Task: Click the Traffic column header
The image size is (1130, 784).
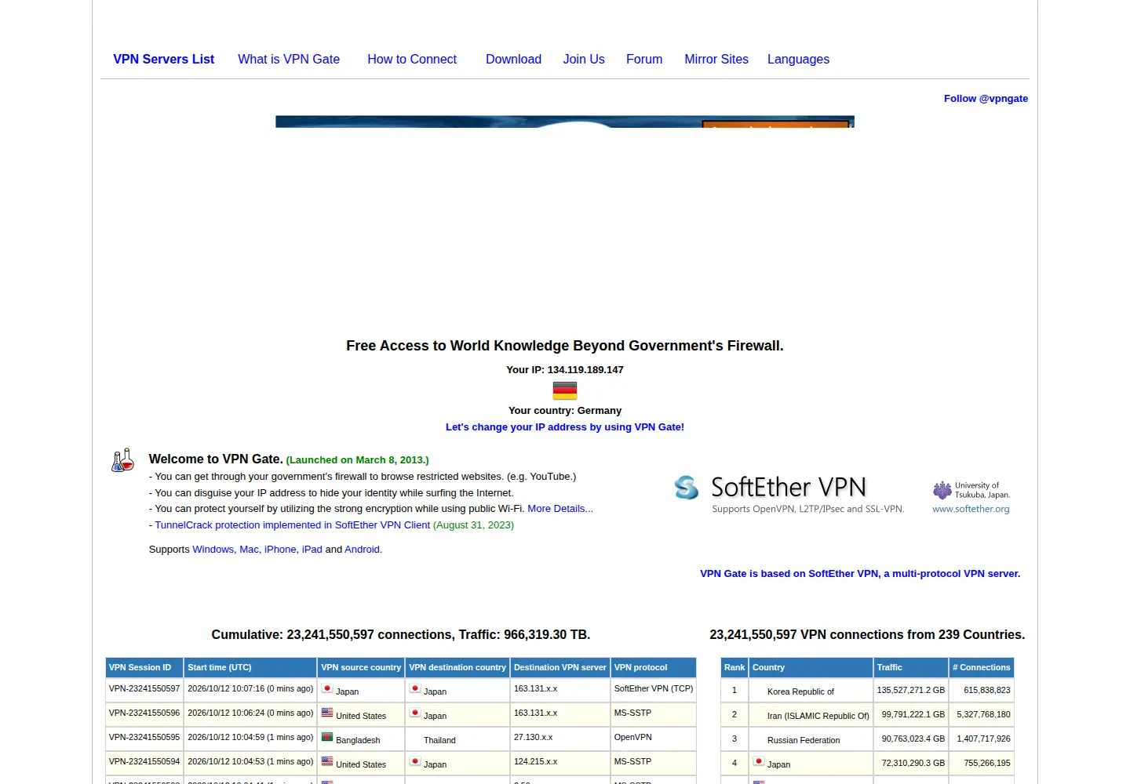Action: click(911, 667)
